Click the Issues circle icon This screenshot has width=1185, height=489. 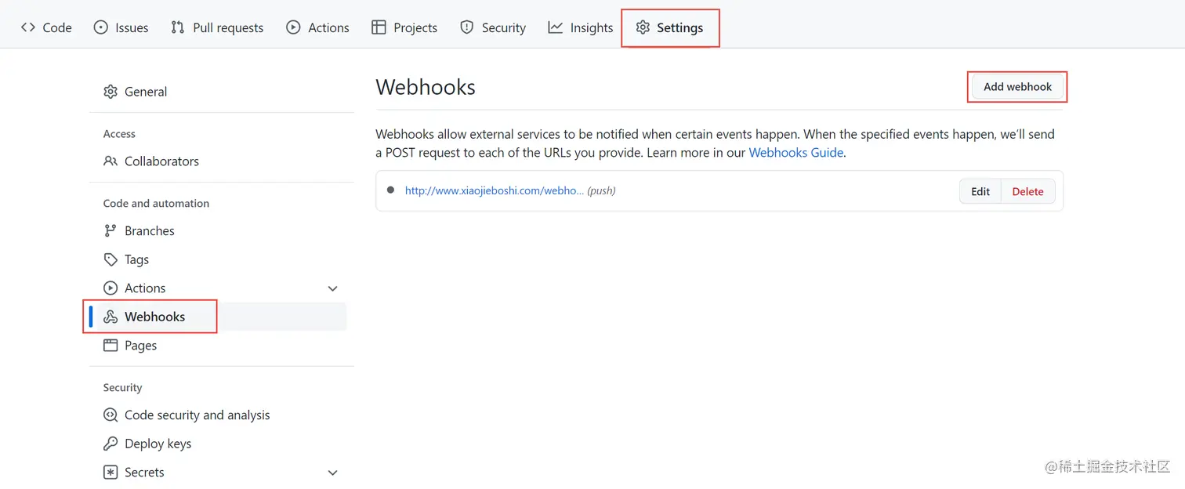click(x=100, y=27)
